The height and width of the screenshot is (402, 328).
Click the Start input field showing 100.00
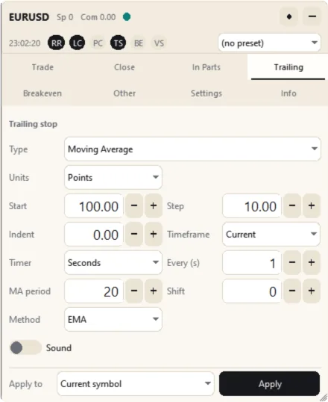point(94,206)
